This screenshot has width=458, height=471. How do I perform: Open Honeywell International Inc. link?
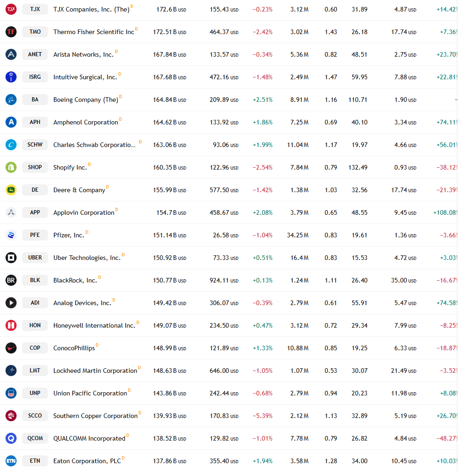(x=94, y=326)
